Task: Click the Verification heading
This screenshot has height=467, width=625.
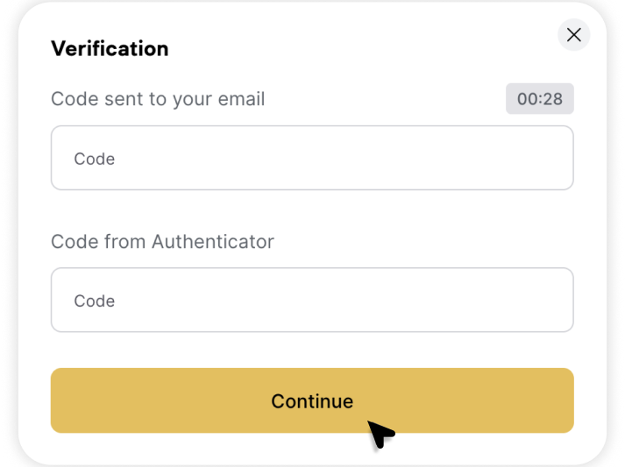Action: 110,48
